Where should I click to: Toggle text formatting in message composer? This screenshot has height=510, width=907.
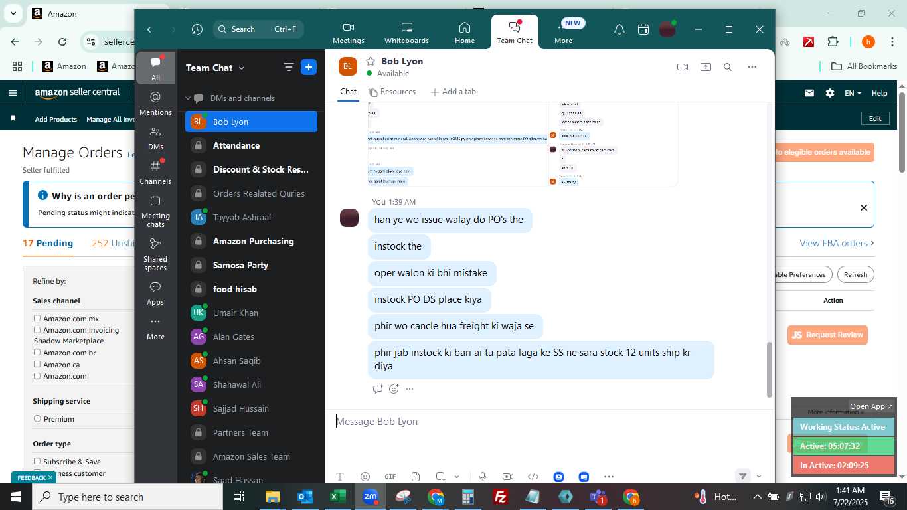click(x=340, y=477)
